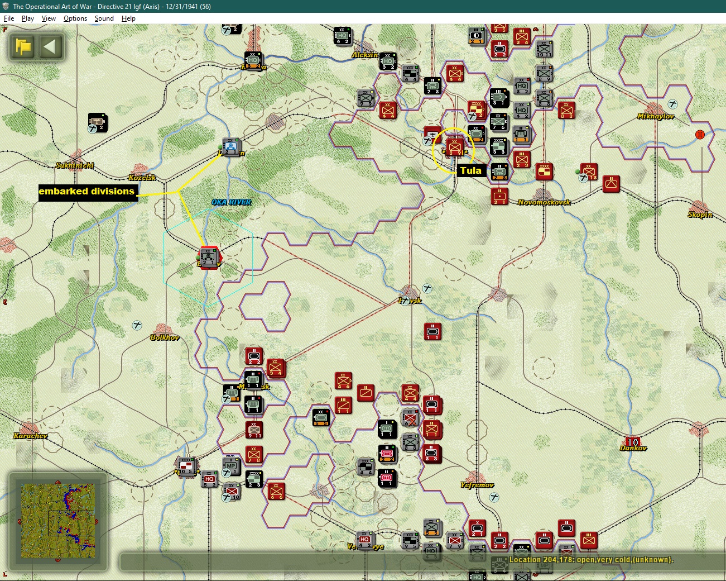Click the Skopin city label
Image resolution: width=726 pixels, height=581 pixels.
coord(700,215)
